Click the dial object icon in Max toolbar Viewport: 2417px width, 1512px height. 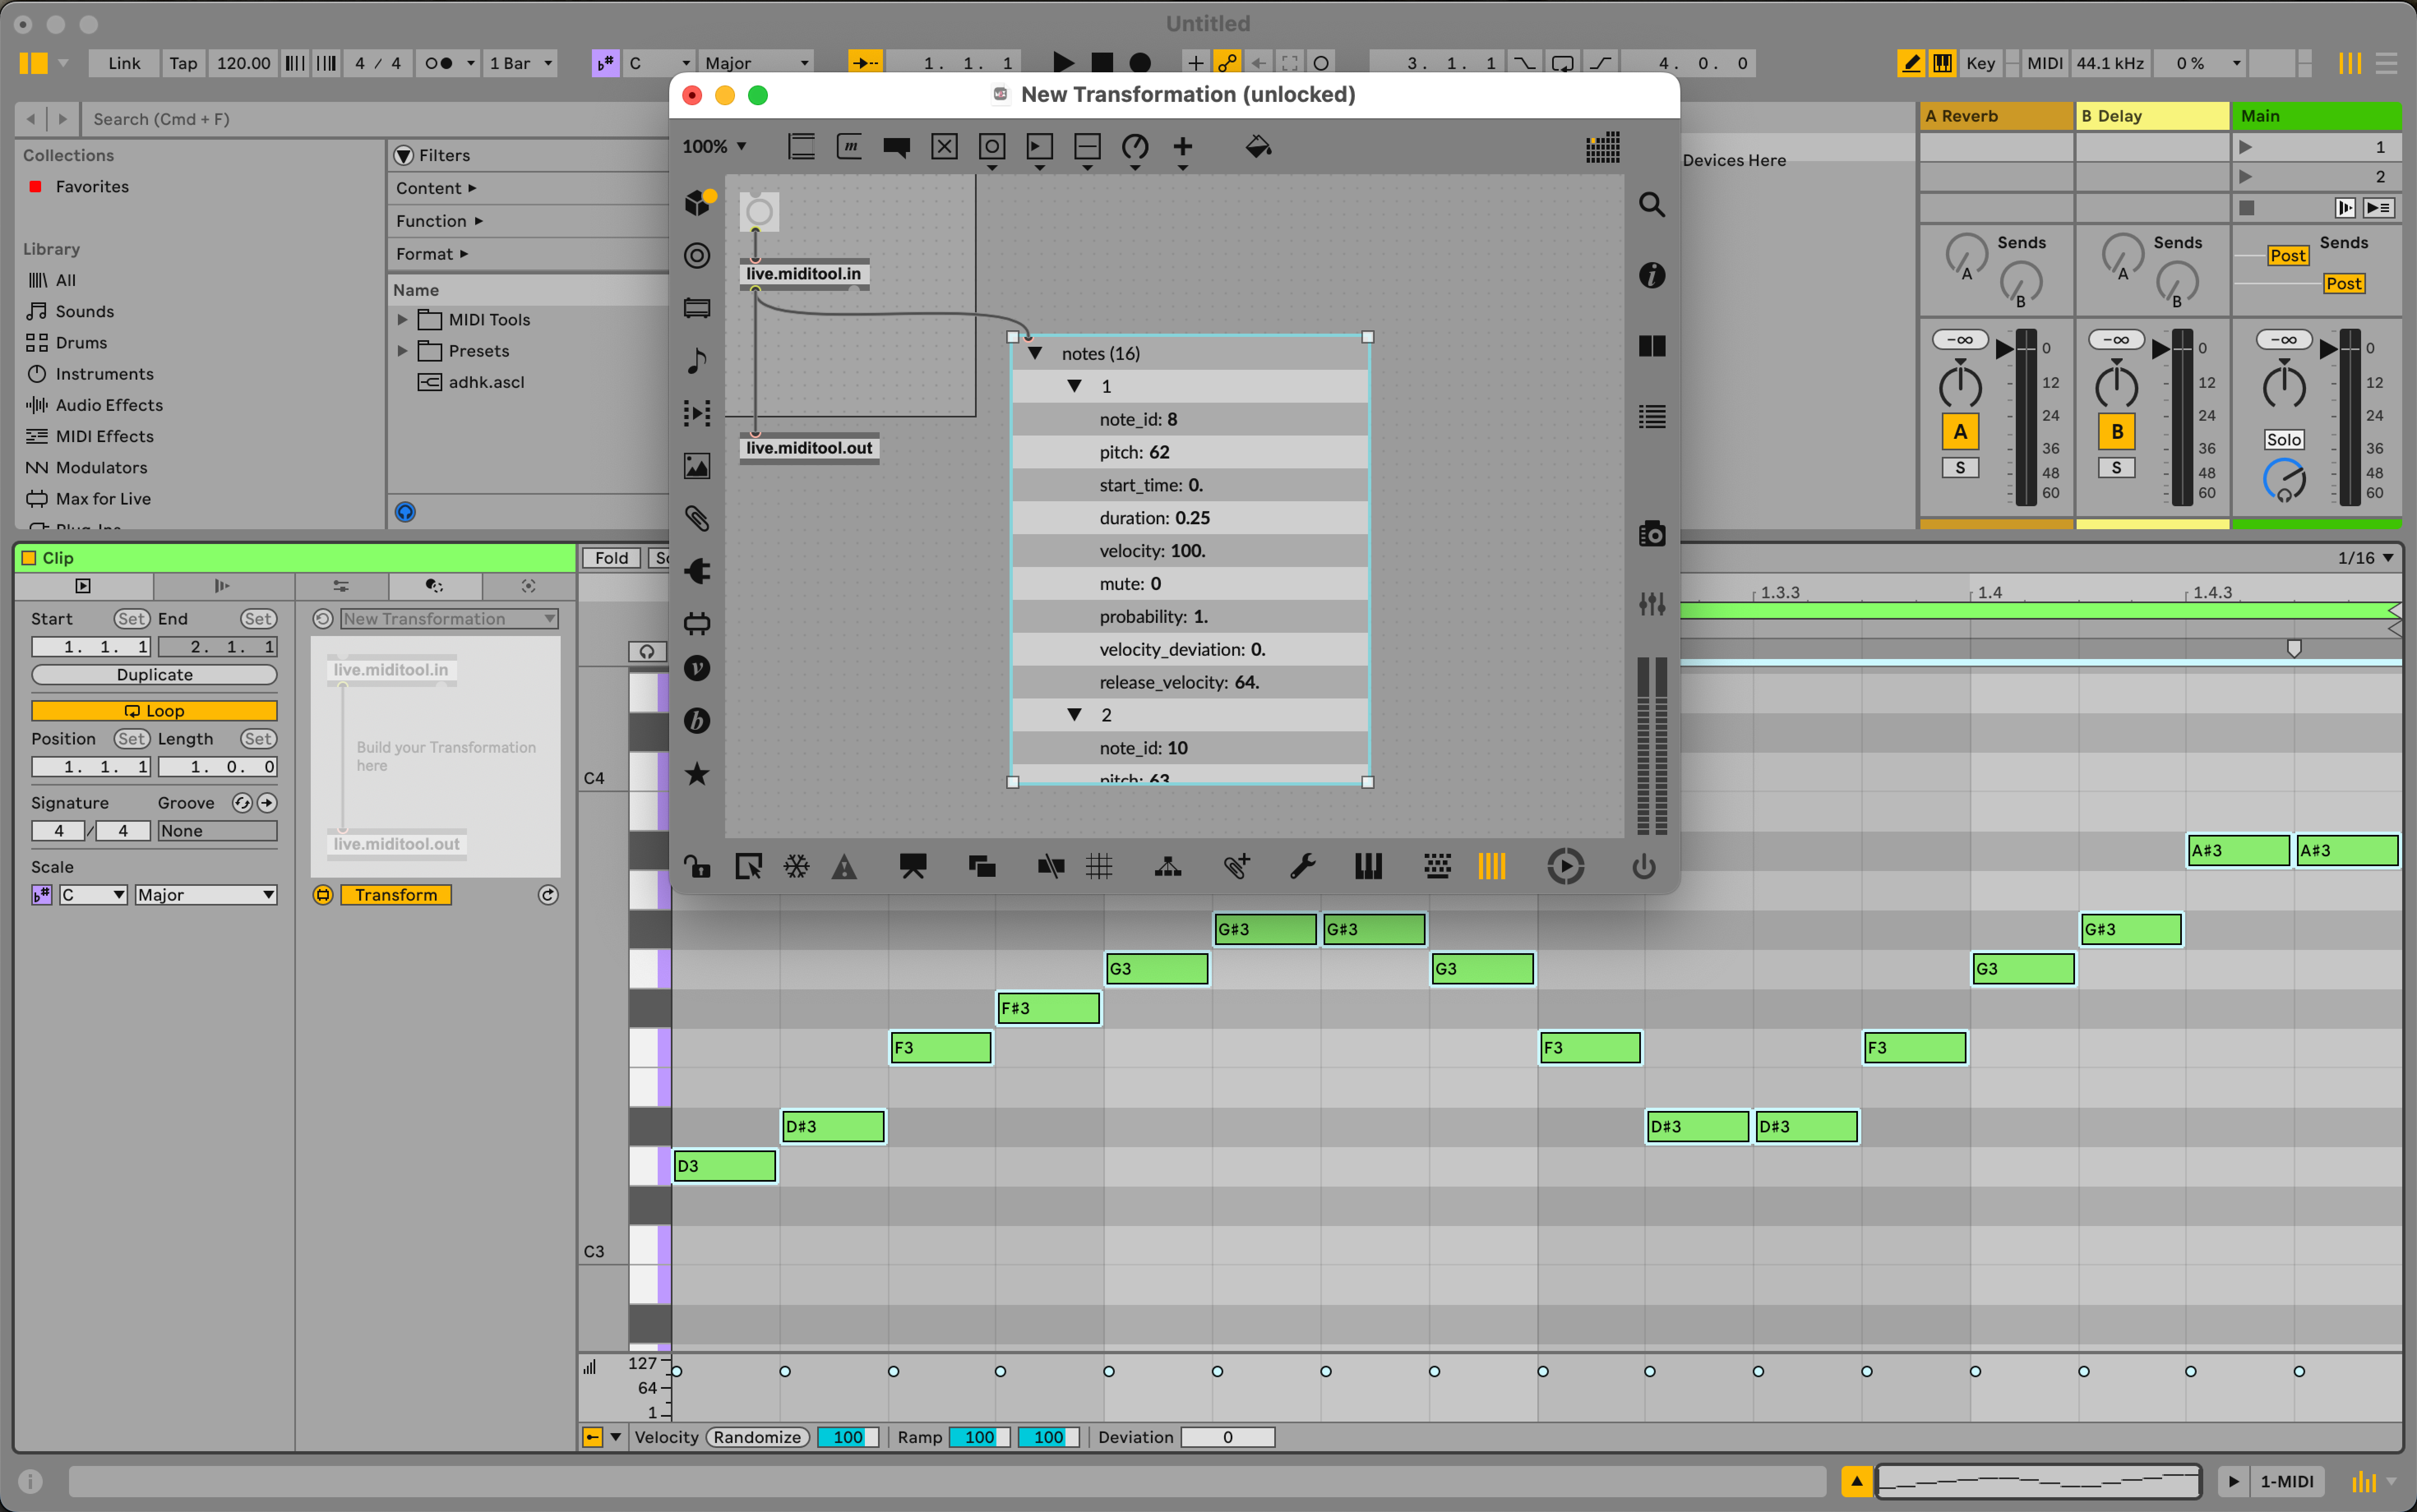point(1135,147)
